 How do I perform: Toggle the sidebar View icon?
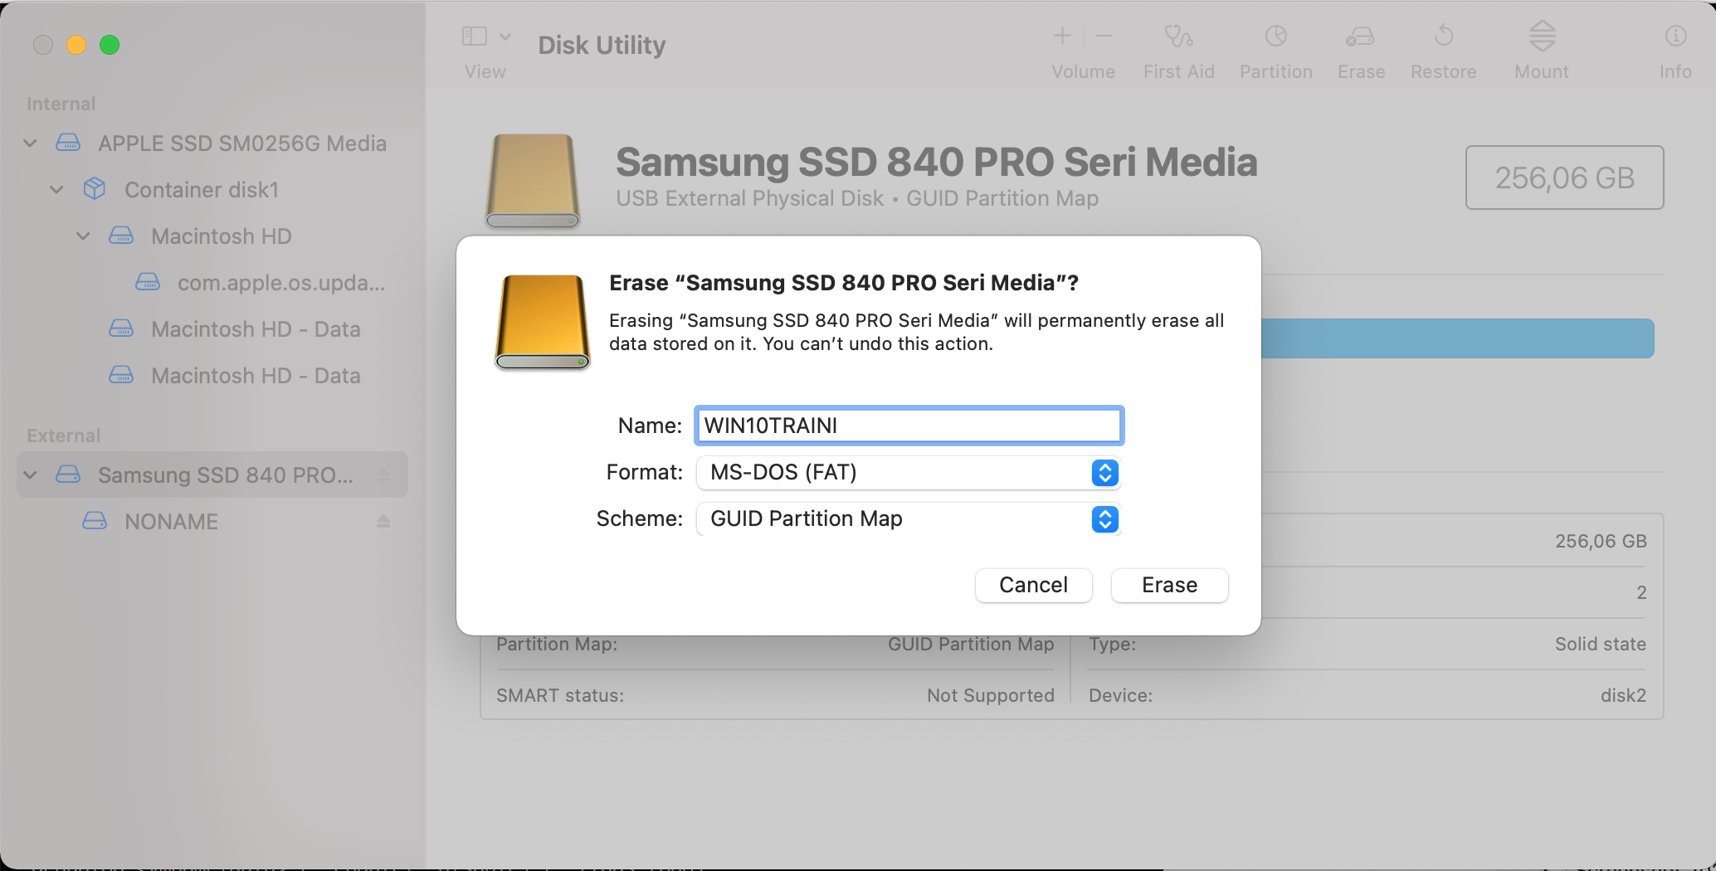click(475, 36)
